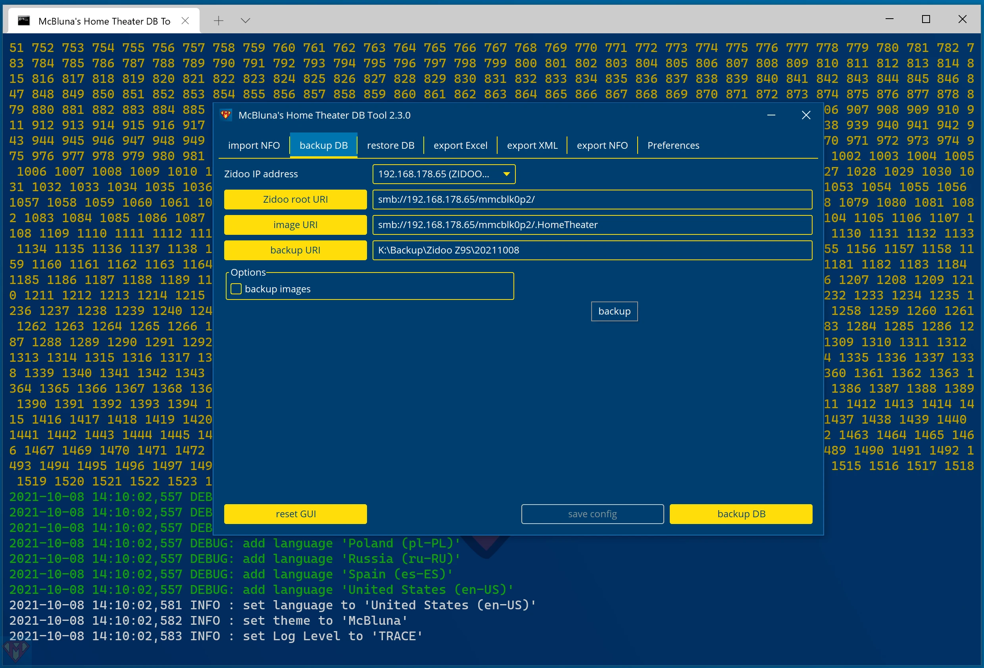The height and width of the screenshot is (668, 984).
Task: Click the reset GUI button
Action: (296, 513)
